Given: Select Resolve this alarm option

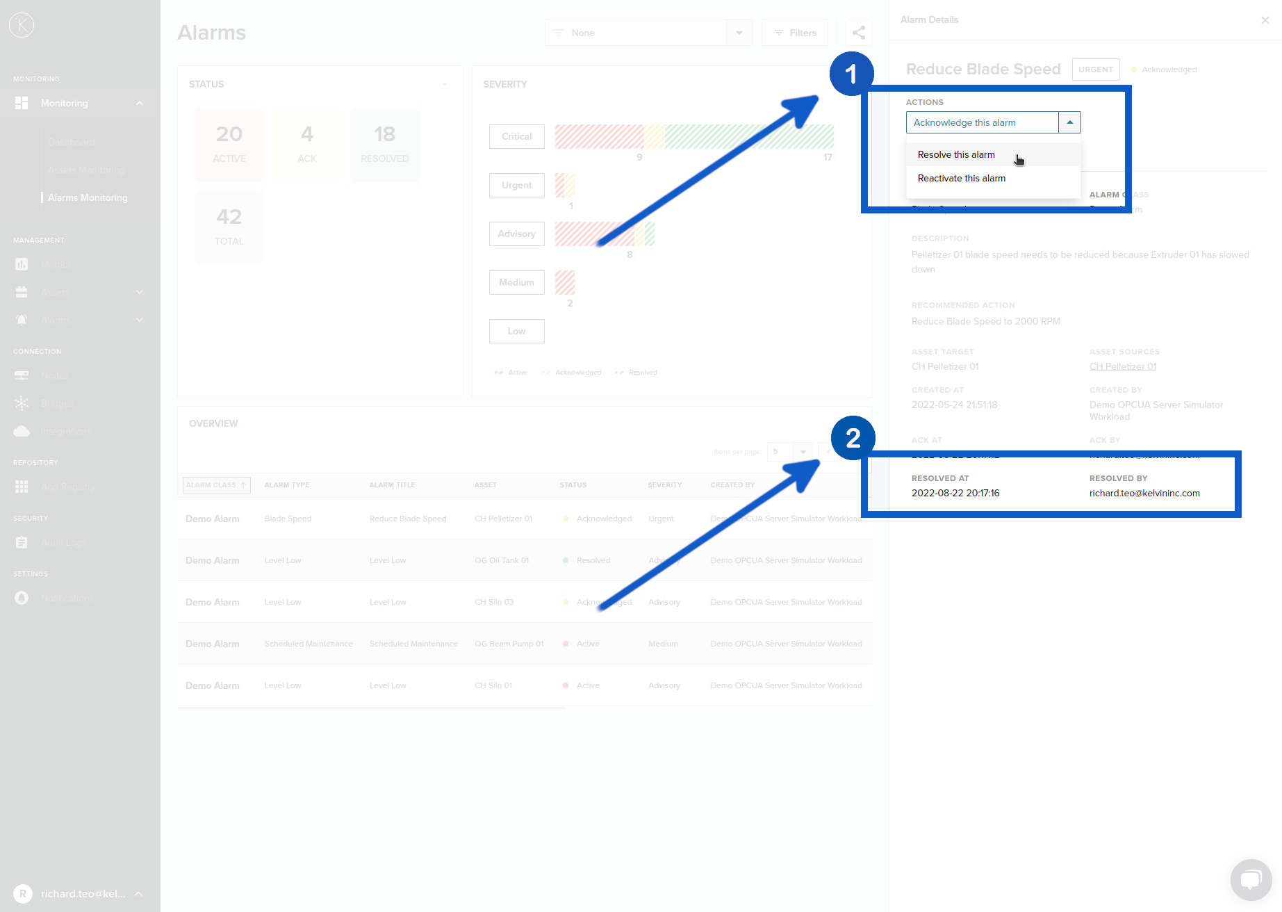Looking at the screenshot, I should (x=956, y=155).
